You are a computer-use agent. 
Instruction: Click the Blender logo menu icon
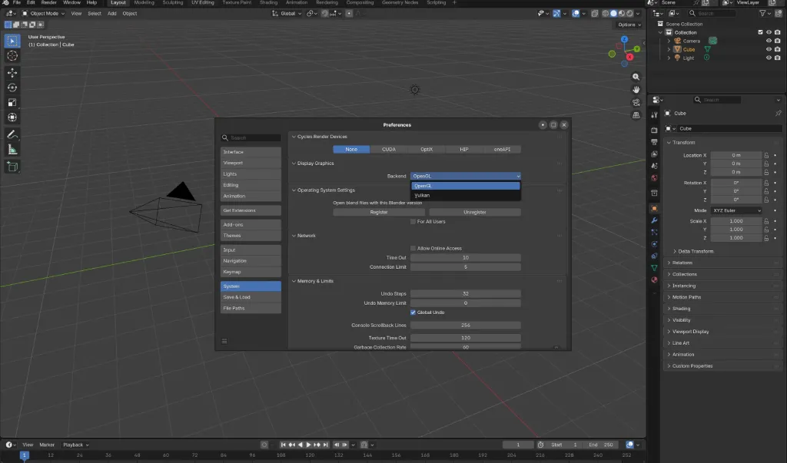(x=5, y=2)
